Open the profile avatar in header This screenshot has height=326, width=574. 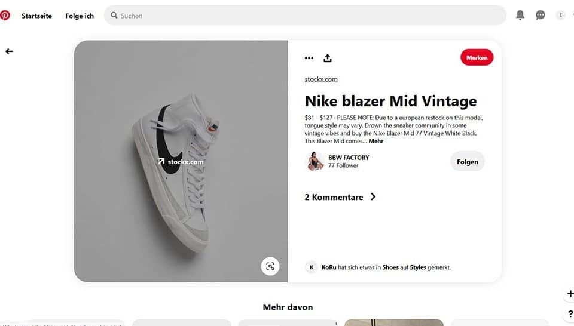[x=560, y=16]
